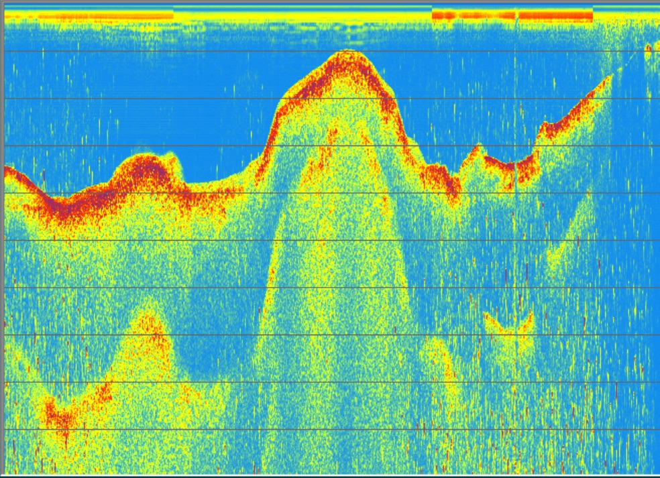Click the flat seabed between hump and seamount
The image size is (660, 478).
(215, 188)
